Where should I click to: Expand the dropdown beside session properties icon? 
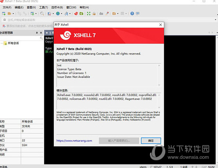click(36, 14)
